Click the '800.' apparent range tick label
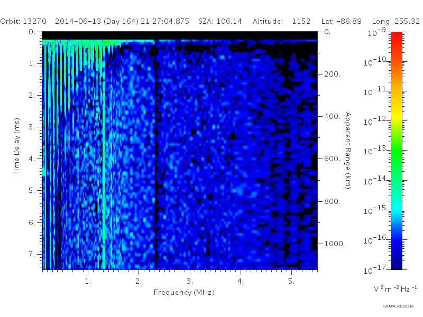This screenshot has height=317, width=423. (x=332, y=201)
